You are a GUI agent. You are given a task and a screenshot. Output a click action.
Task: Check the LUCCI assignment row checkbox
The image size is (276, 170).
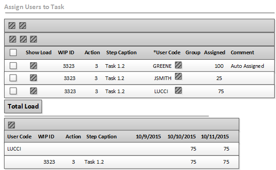pos(13,91)
